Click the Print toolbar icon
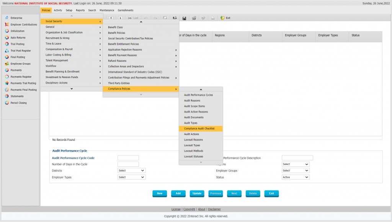 pos(213,18)
